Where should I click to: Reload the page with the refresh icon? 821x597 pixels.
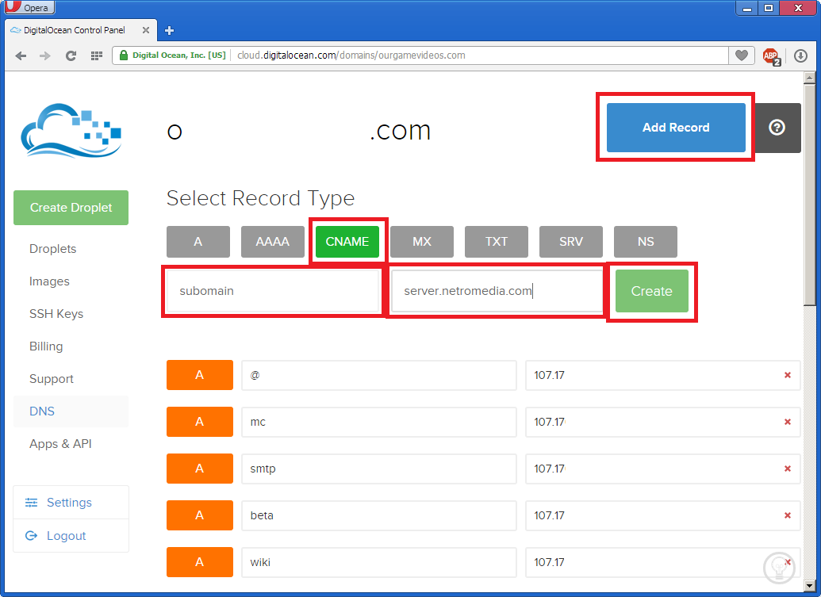click(71, 55)
